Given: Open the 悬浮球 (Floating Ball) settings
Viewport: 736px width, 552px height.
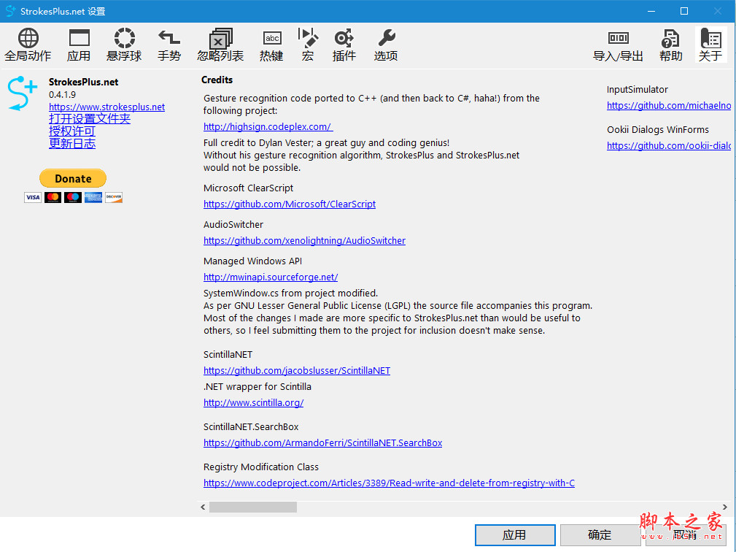Looking at the screenshot, I should click(123, 44).
